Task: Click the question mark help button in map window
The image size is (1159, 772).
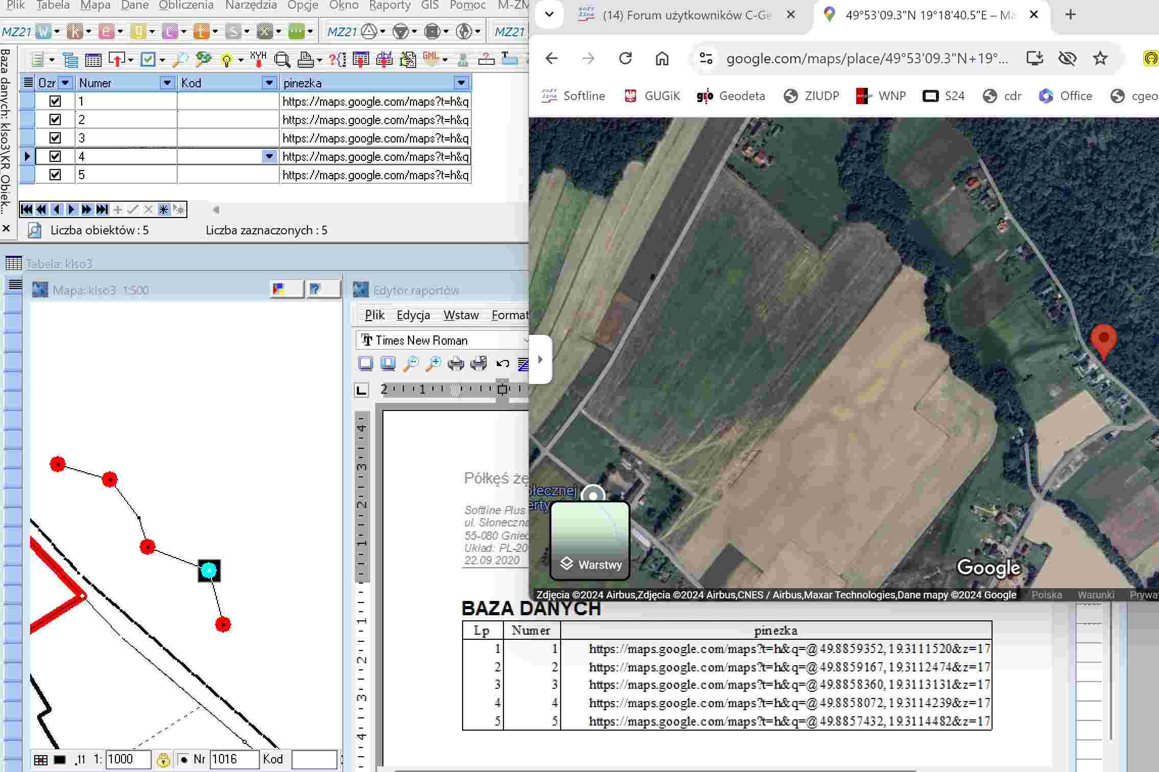Action: [324, 289]
